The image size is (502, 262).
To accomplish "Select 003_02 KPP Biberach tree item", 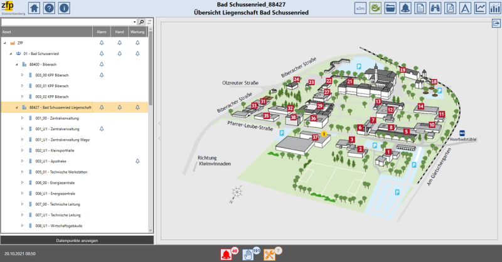I will pos(52,97).
